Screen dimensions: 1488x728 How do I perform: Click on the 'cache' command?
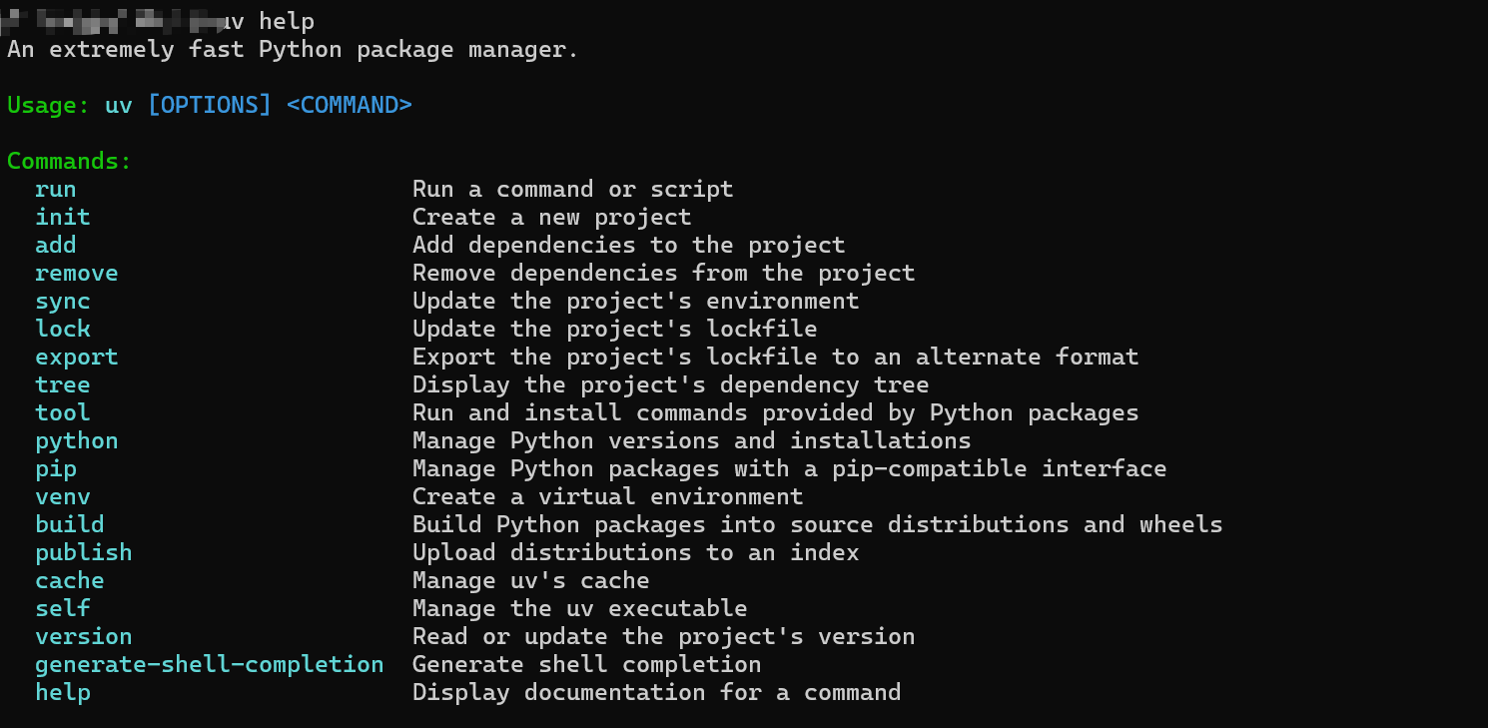pos(70,580)
